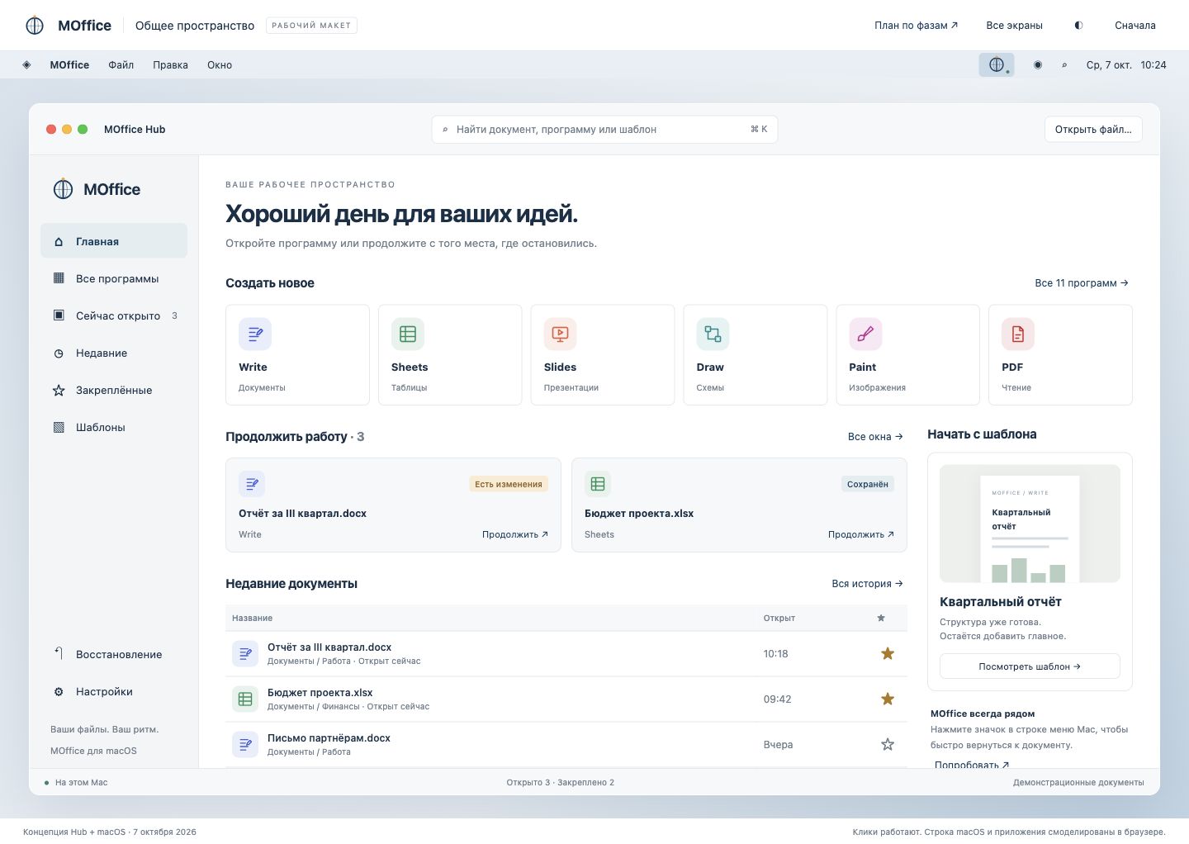Click the Открыт column header
The width and height of the screenshot is (1189, 844).
click(779, 618)
